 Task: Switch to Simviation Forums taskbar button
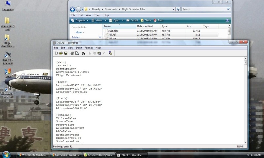coord(65,155)
